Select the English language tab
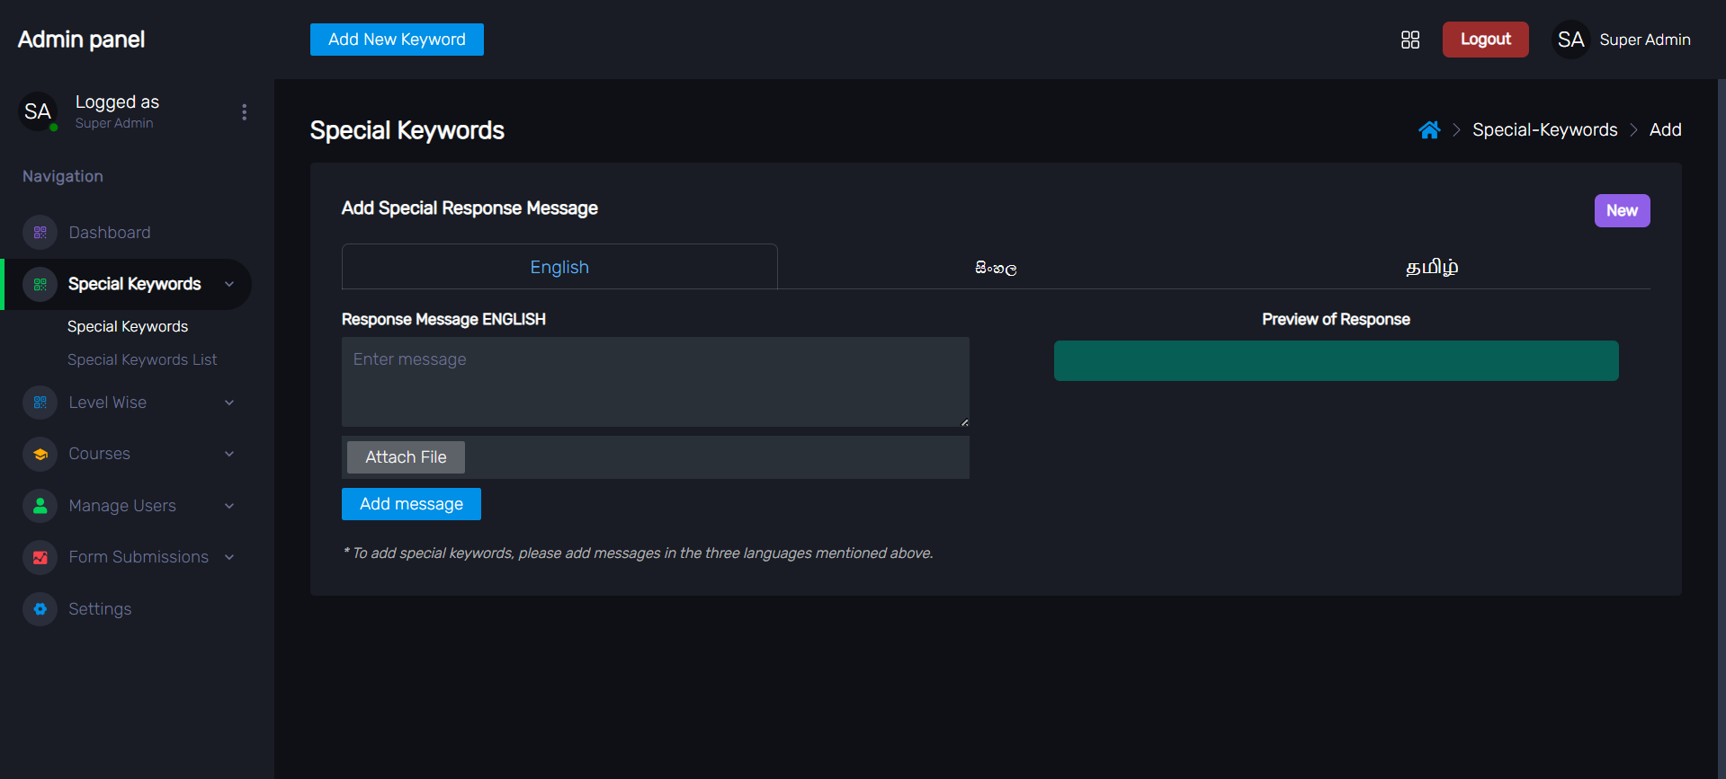This screenshot has width=1726, height=779. pyautogui.click(x=559, y=268)
